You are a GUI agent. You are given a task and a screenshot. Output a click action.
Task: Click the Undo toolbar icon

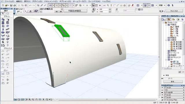coord(30,5)
